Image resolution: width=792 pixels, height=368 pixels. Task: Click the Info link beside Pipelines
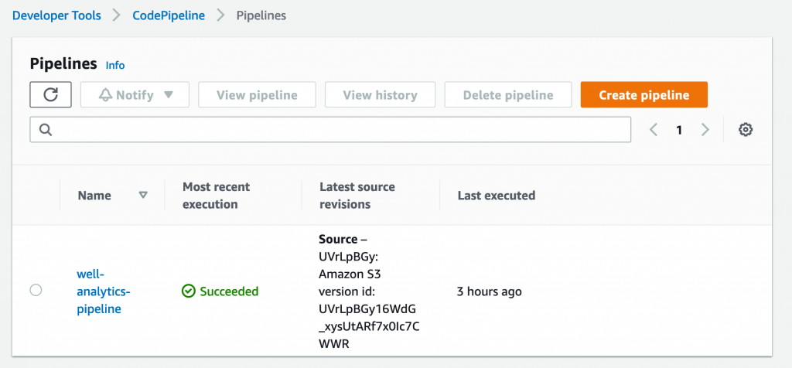(x=115, y=65)
